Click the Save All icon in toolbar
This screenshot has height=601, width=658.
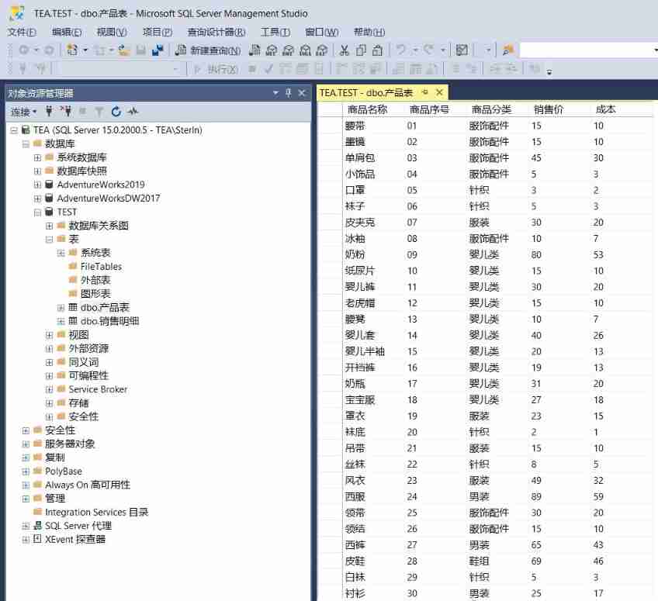[x=158, y=50]
